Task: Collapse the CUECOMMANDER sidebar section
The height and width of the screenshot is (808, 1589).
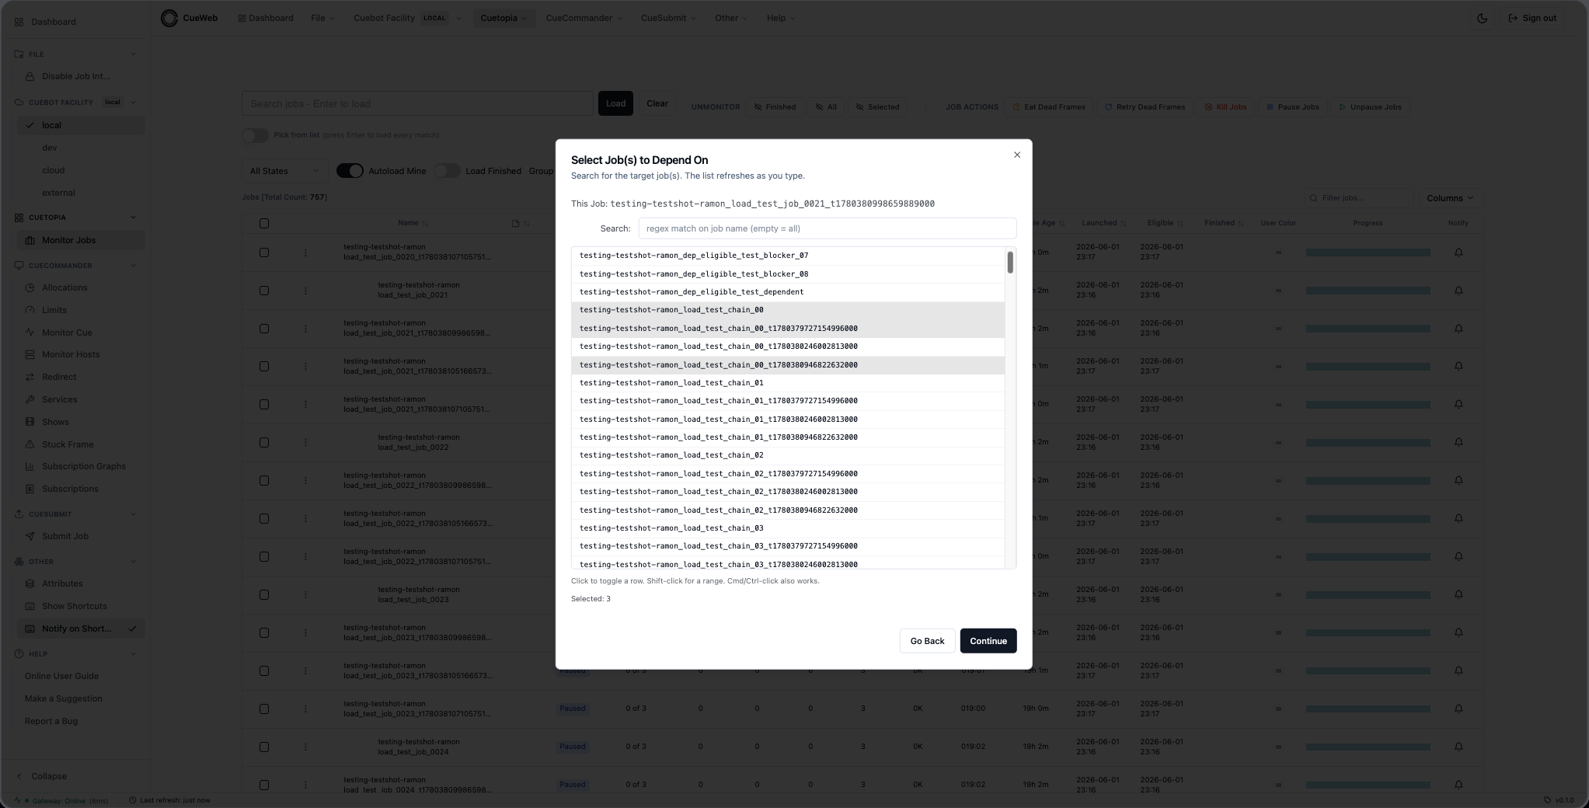Action: click(x=133, y=266)
